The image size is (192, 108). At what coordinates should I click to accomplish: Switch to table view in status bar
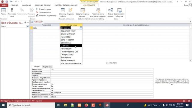[184, 101]
